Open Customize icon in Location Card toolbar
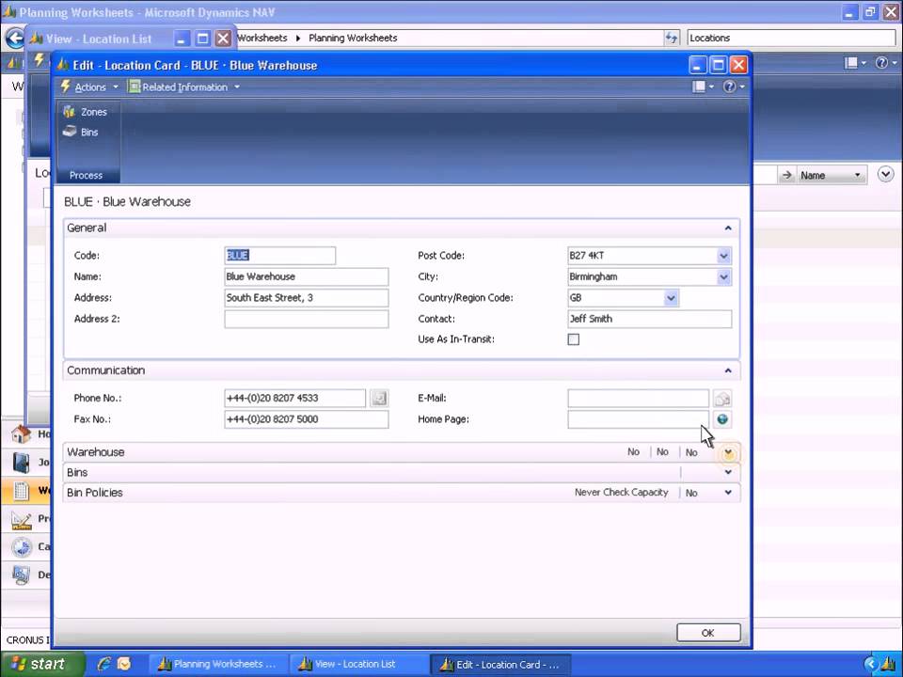This screenshot has width=903, height=677. click(703, 87)
